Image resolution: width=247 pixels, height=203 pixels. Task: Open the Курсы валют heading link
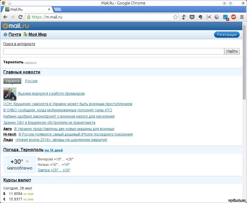(x=17, y=180)
